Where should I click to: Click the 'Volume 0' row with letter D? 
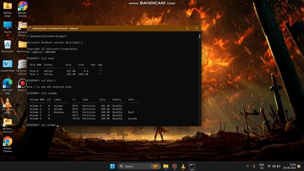[76, 106]
